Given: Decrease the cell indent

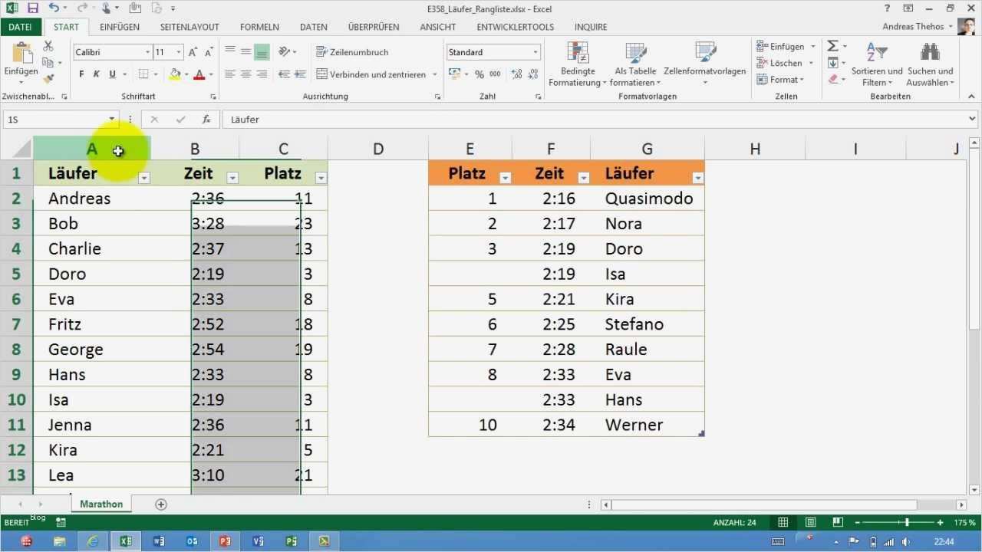Looking at the screenshot, I should pyautogui.click(x=284, y=74).
